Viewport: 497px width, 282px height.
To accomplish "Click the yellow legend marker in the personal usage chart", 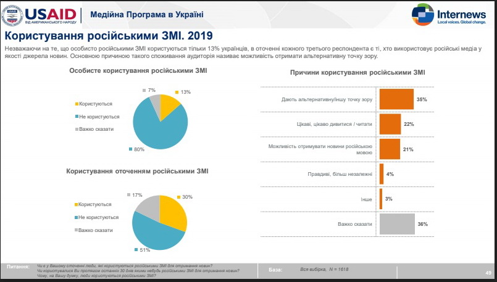I will coord(76,104).
